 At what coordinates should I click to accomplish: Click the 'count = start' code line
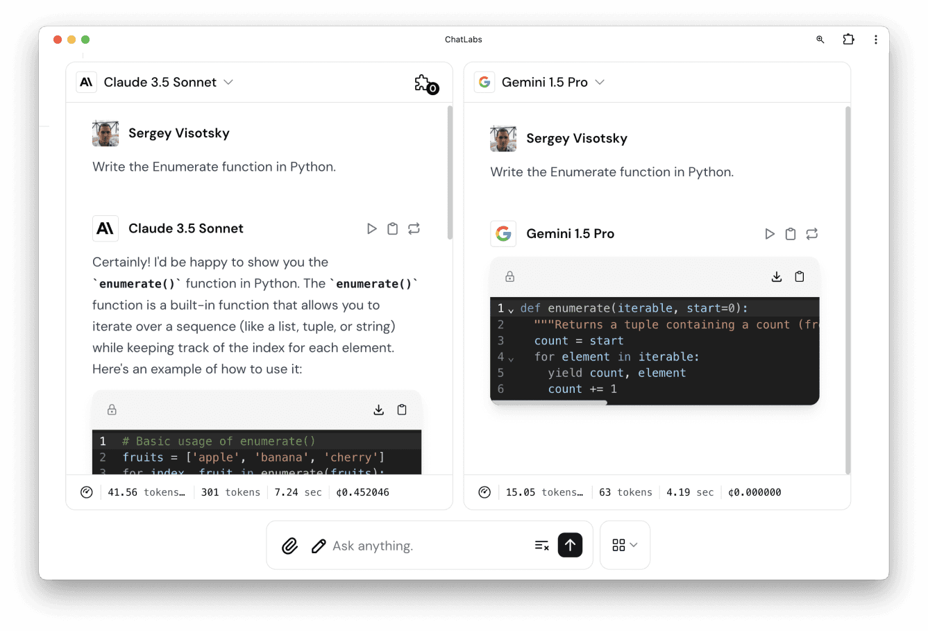tap(579, 341)
